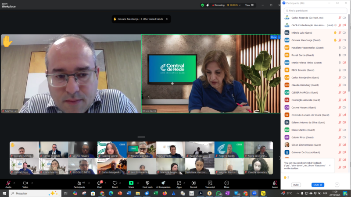Open Host tools shield icon

(147, 184)
